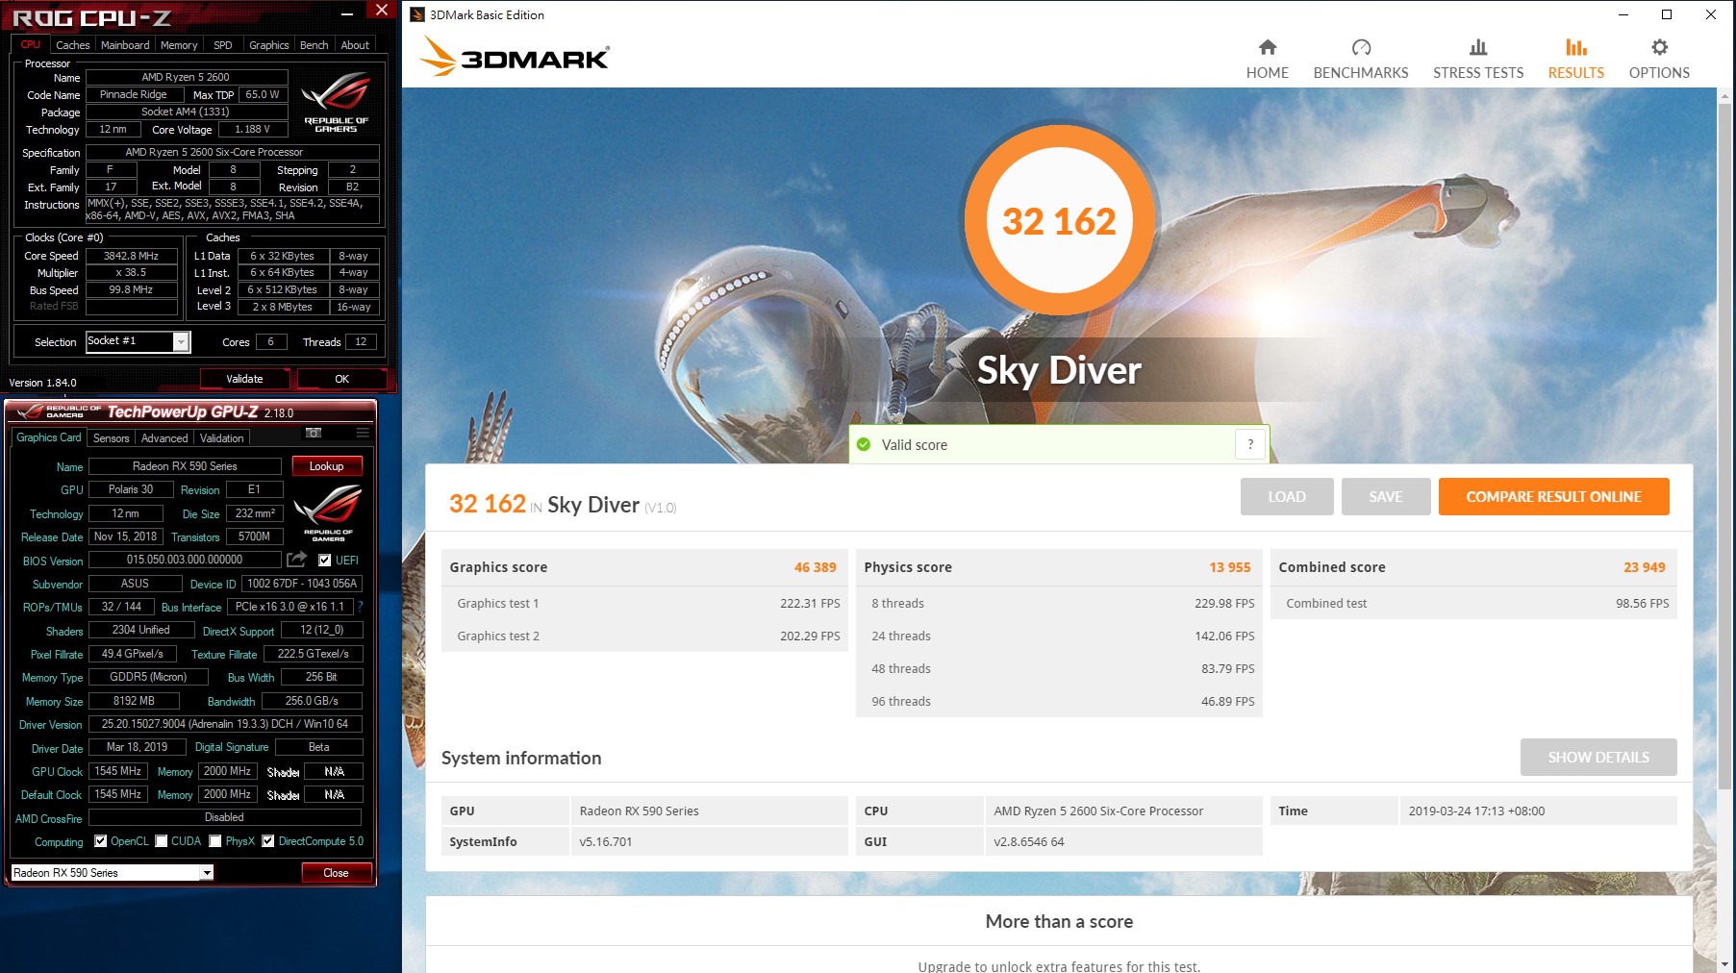Select CPU tab in CPU-Z
Image resolution: width=1736 pixels, height=973 pixels.
pos(31,44)
